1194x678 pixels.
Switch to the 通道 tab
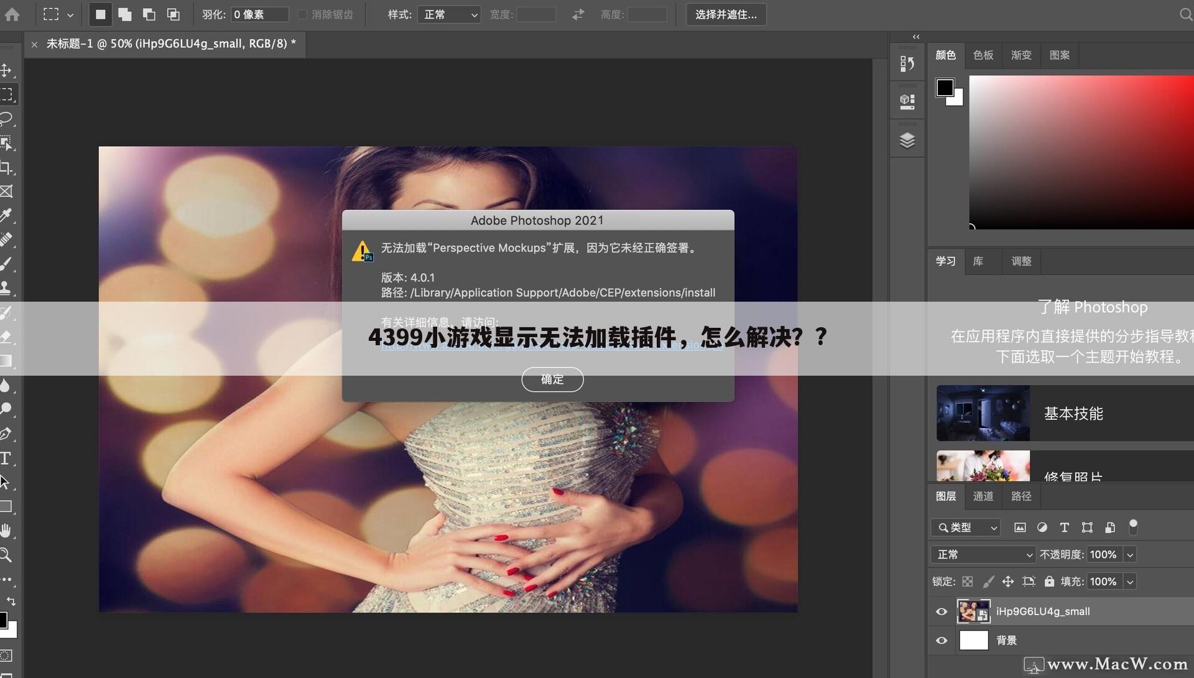tap(983, 496)
